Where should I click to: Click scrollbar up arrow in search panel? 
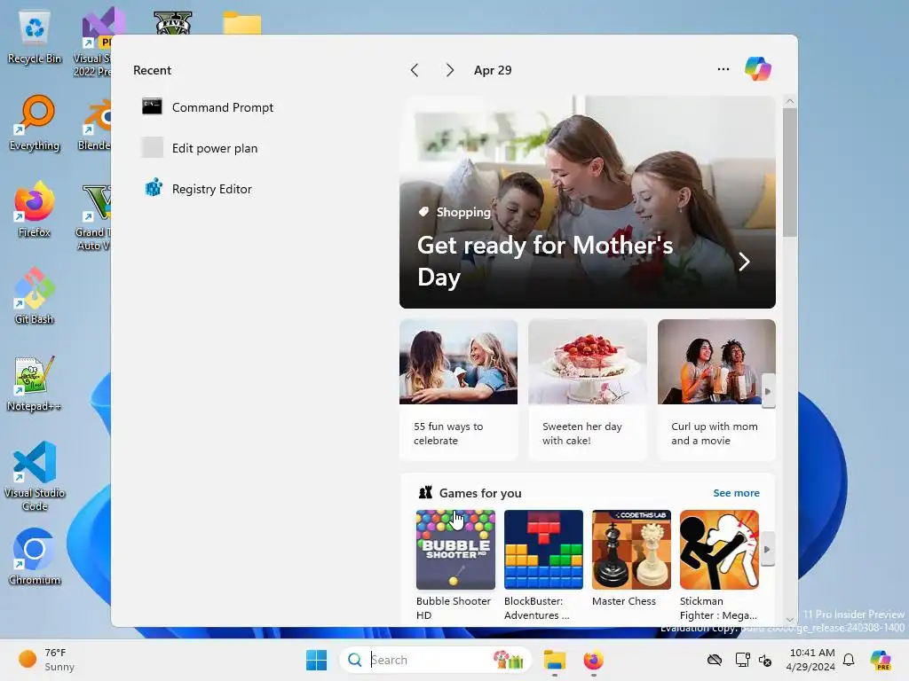pos(789,101)
